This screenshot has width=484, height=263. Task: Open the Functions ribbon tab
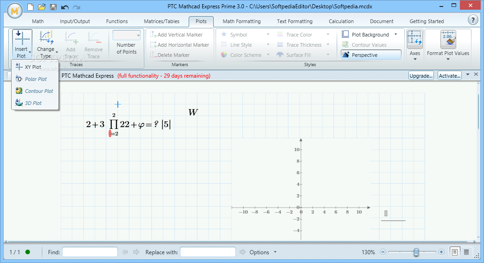pyautogui.click(x=117, y=21)
